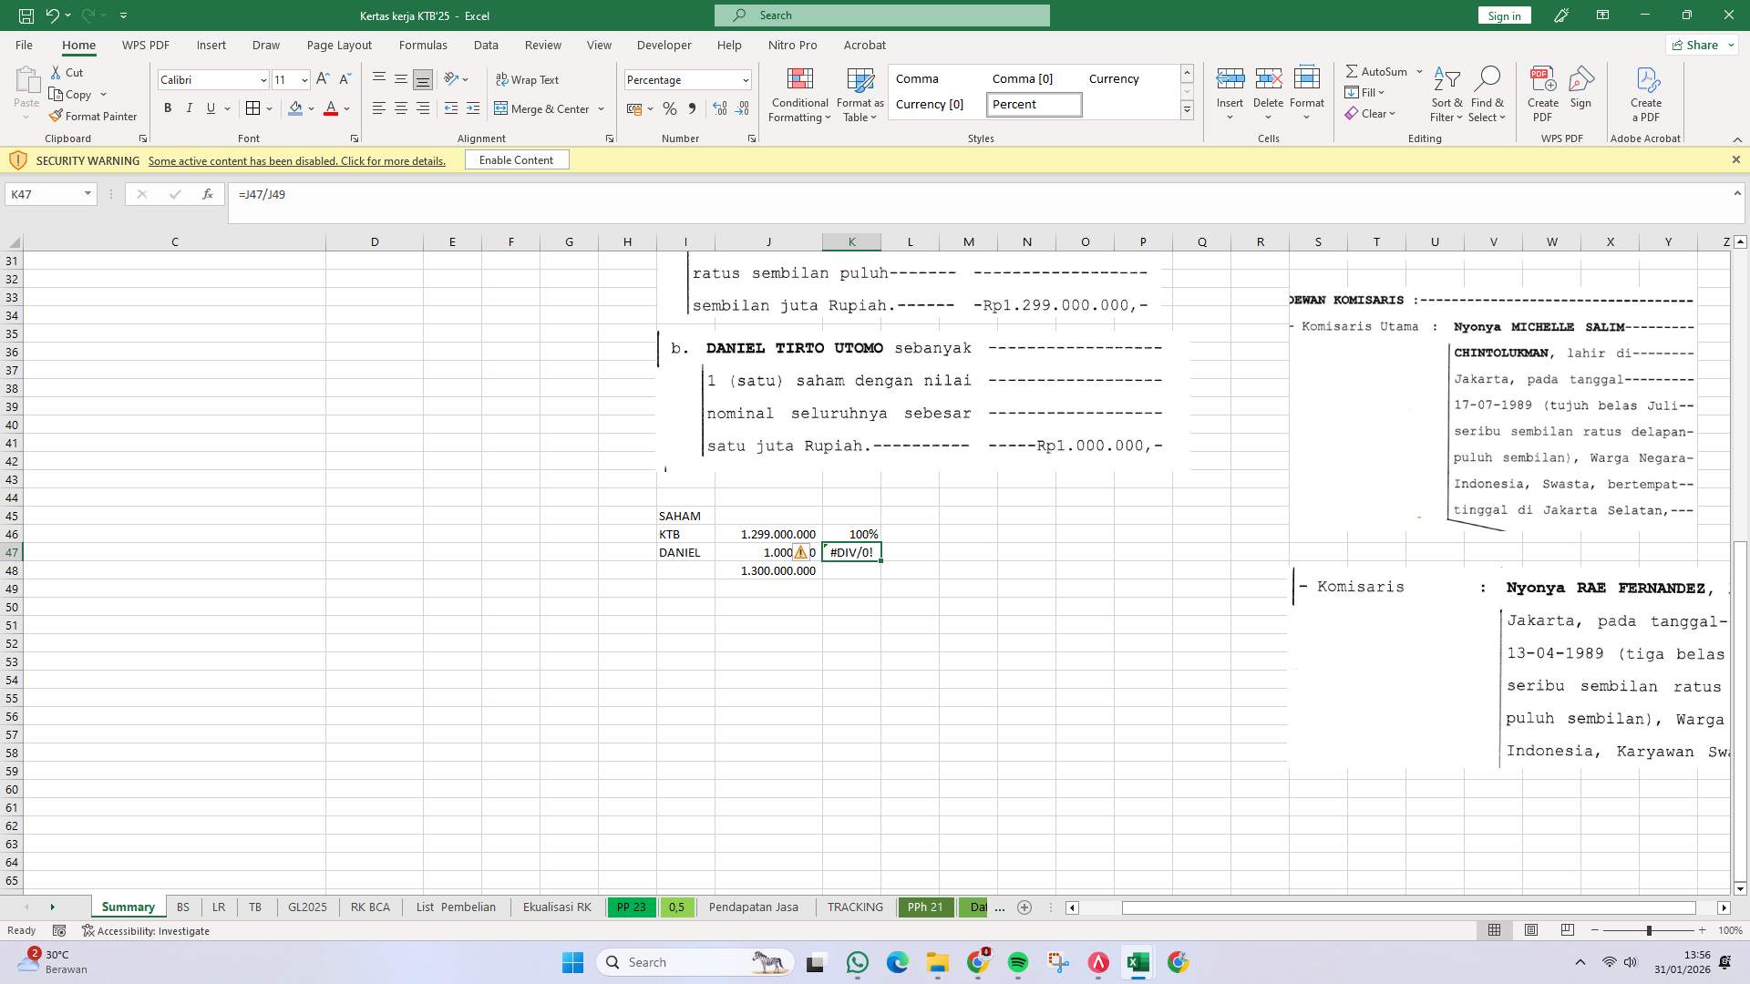
Task: Open the font size dropdown
Action: [x=304, y=79]
